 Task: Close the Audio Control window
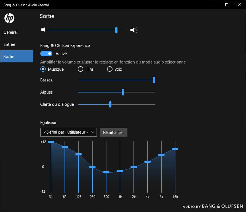(x=239, y=5)
